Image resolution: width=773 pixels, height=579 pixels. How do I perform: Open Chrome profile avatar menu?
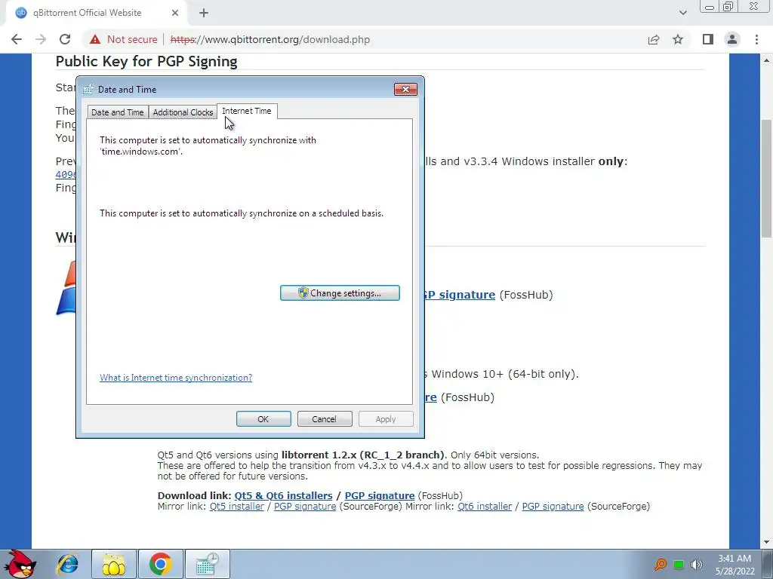[x=732, y=39]
